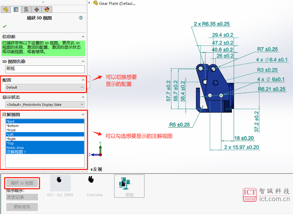Select dimension 2 x R6.35 ±0.25
293x214 pixels.
[x=212, y=24]
